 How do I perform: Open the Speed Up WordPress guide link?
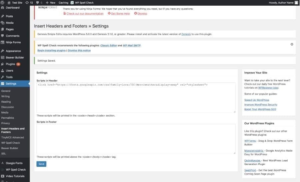[256, 100]
